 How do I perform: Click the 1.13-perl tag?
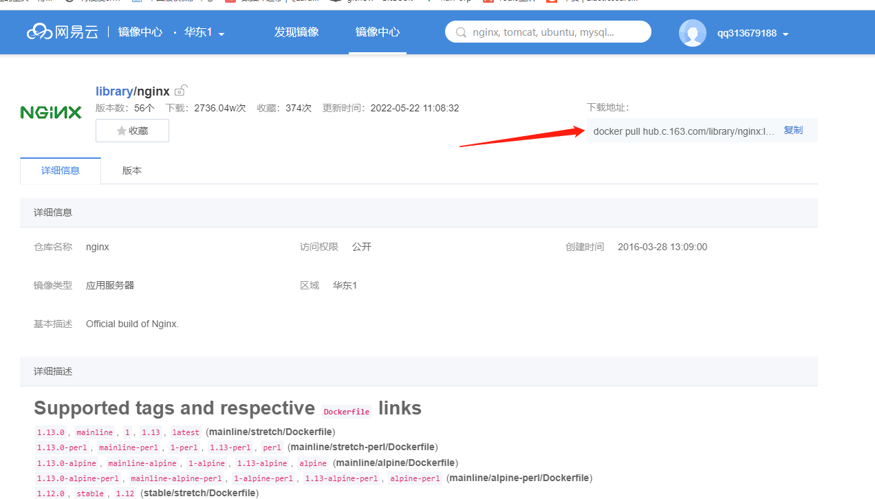pyautogui.click(x=230, y=447)
